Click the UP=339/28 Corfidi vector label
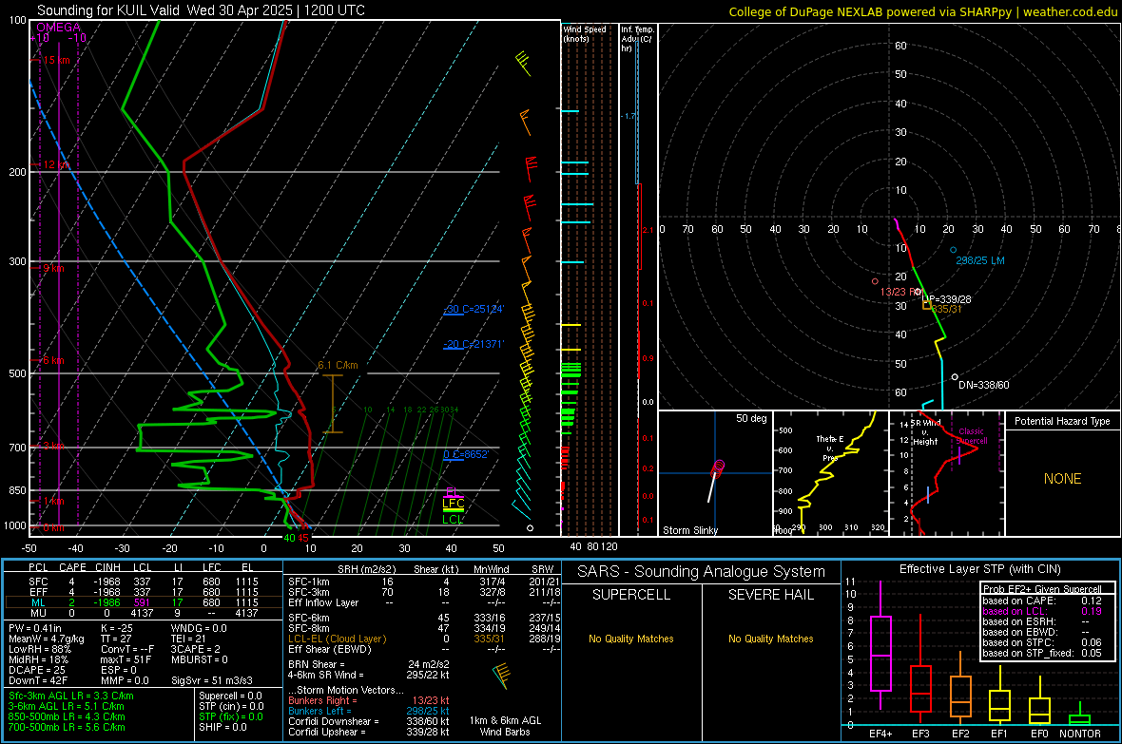Screen dimensions: 1122x744 (946, 299)
